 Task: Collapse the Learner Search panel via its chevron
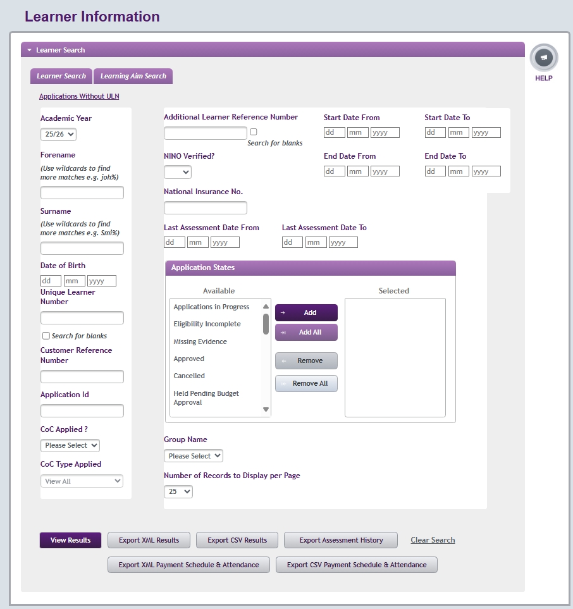click(29, 49)
